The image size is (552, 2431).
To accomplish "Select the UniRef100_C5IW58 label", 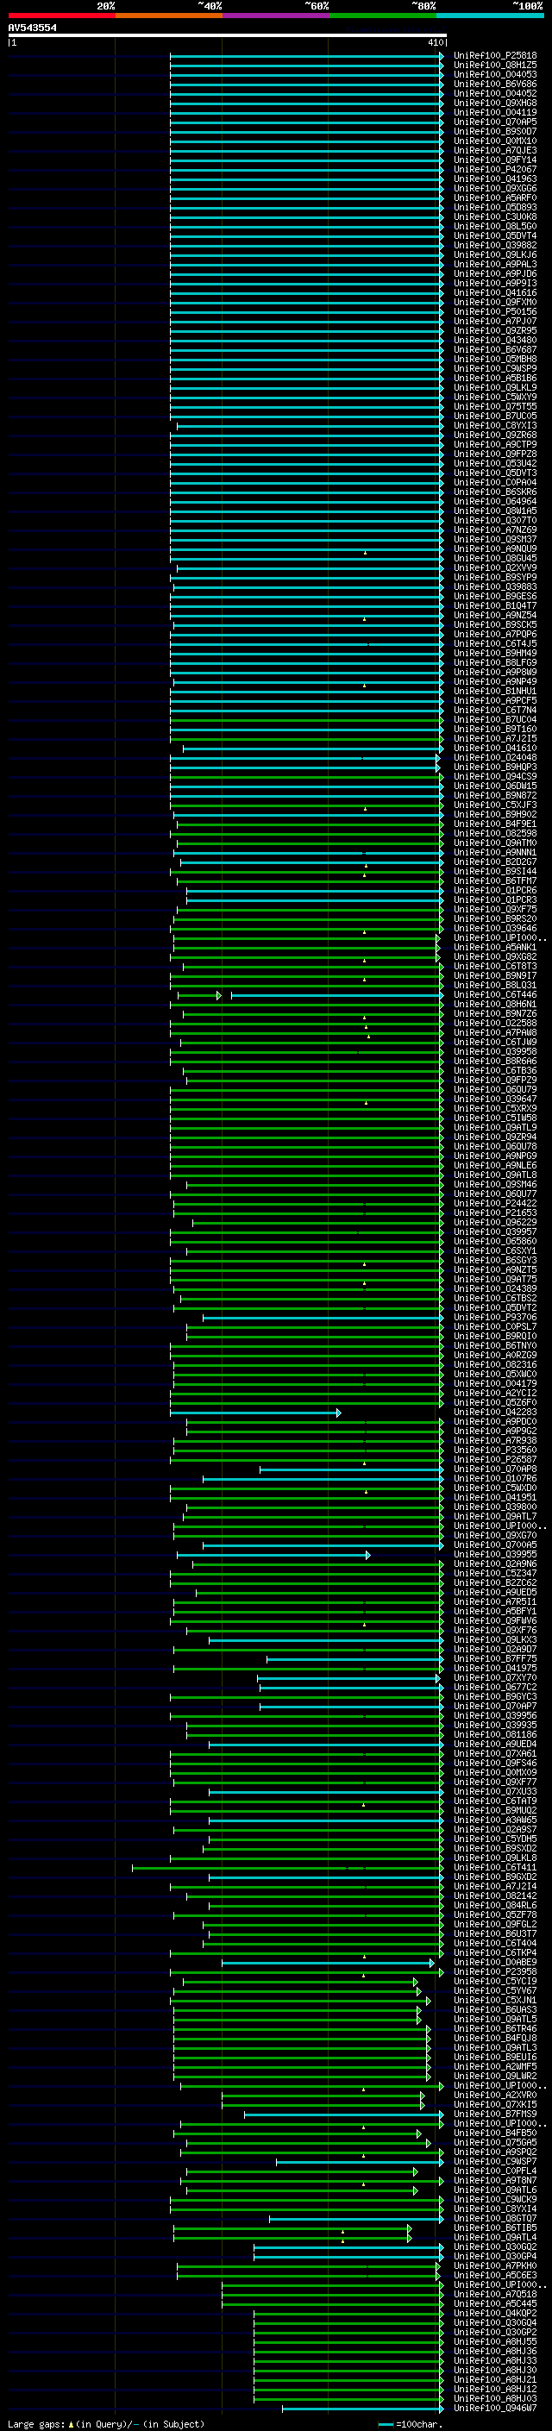I will (x=495, y=1118).
